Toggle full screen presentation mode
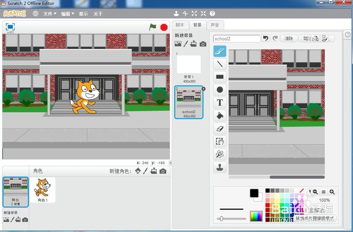The image size is (353, 232). tap(10, 27)
